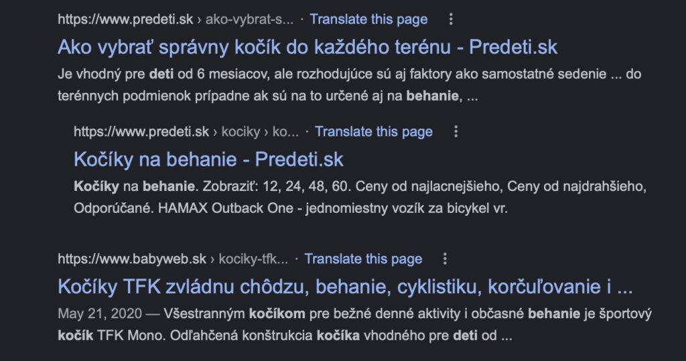Click the https://www.babyweb.sk URL

pyautogui.click(x=132, y=259)
